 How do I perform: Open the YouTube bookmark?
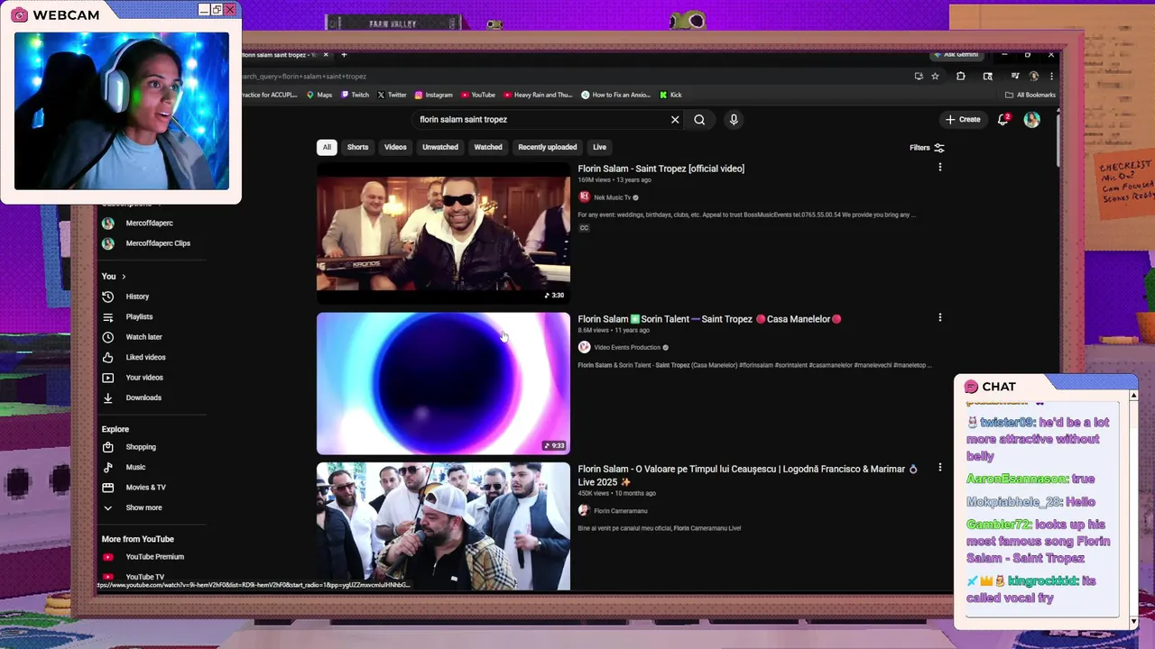tap(478, 95)
